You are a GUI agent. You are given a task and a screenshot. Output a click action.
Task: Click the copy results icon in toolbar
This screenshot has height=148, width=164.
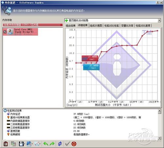(x=13, y=144)
